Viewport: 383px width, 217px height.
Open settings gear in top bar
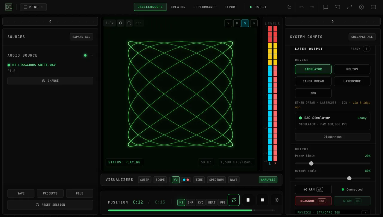[361, 7]
